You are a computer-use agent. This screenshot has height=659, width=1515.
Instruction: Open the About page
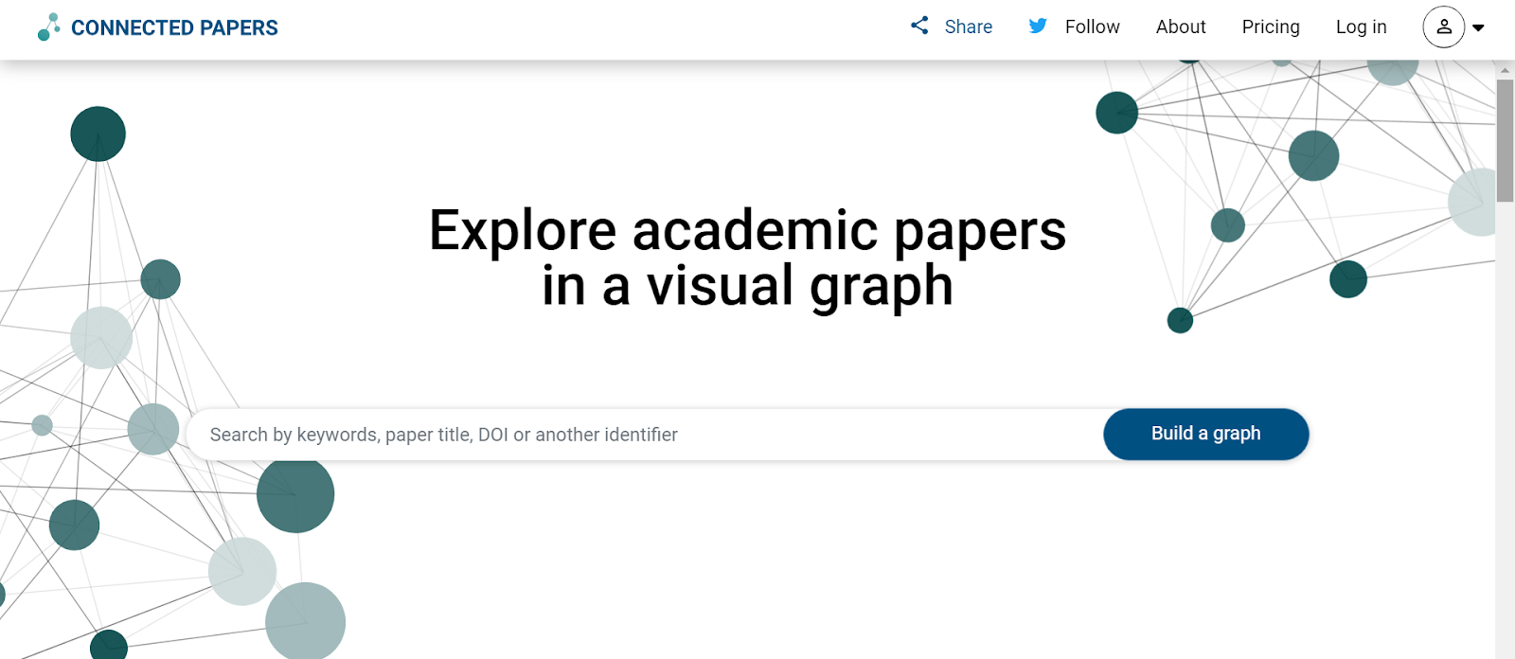[1180, 27]
